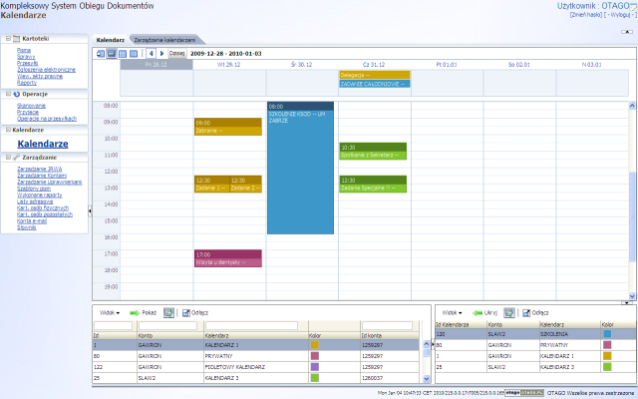Click the Id filter field in left table
The height and width of the screenshot is (399, 638).
coord(113,326)
